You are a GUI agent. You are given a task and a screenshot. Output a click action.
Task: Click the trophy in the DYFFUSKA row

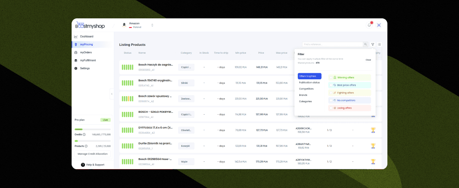point(373,130)
